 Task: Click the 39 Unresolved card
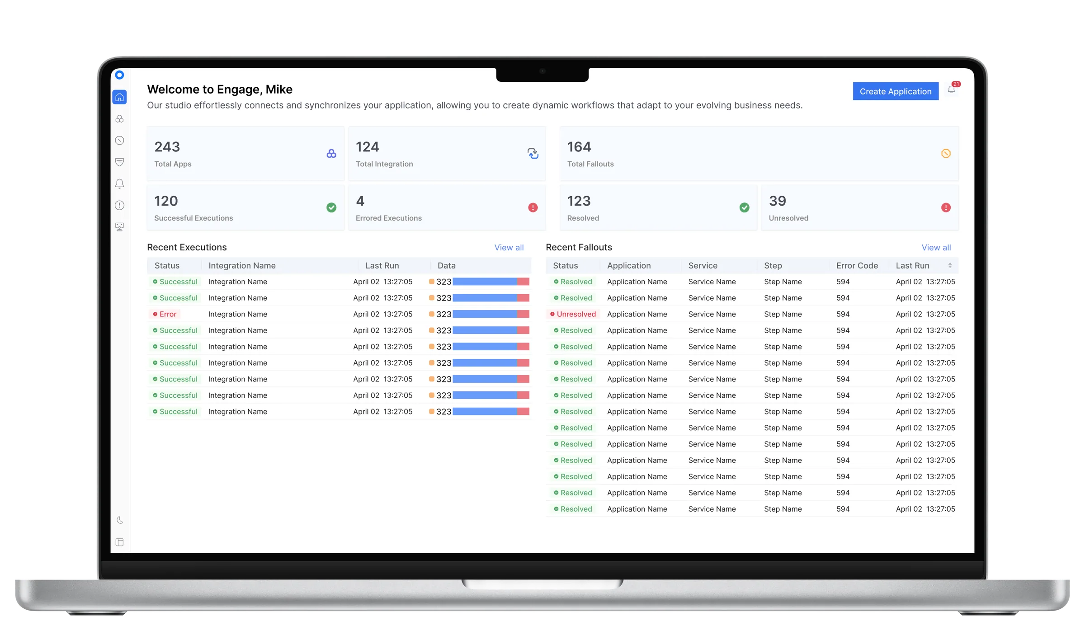click(x=860, y=207)
